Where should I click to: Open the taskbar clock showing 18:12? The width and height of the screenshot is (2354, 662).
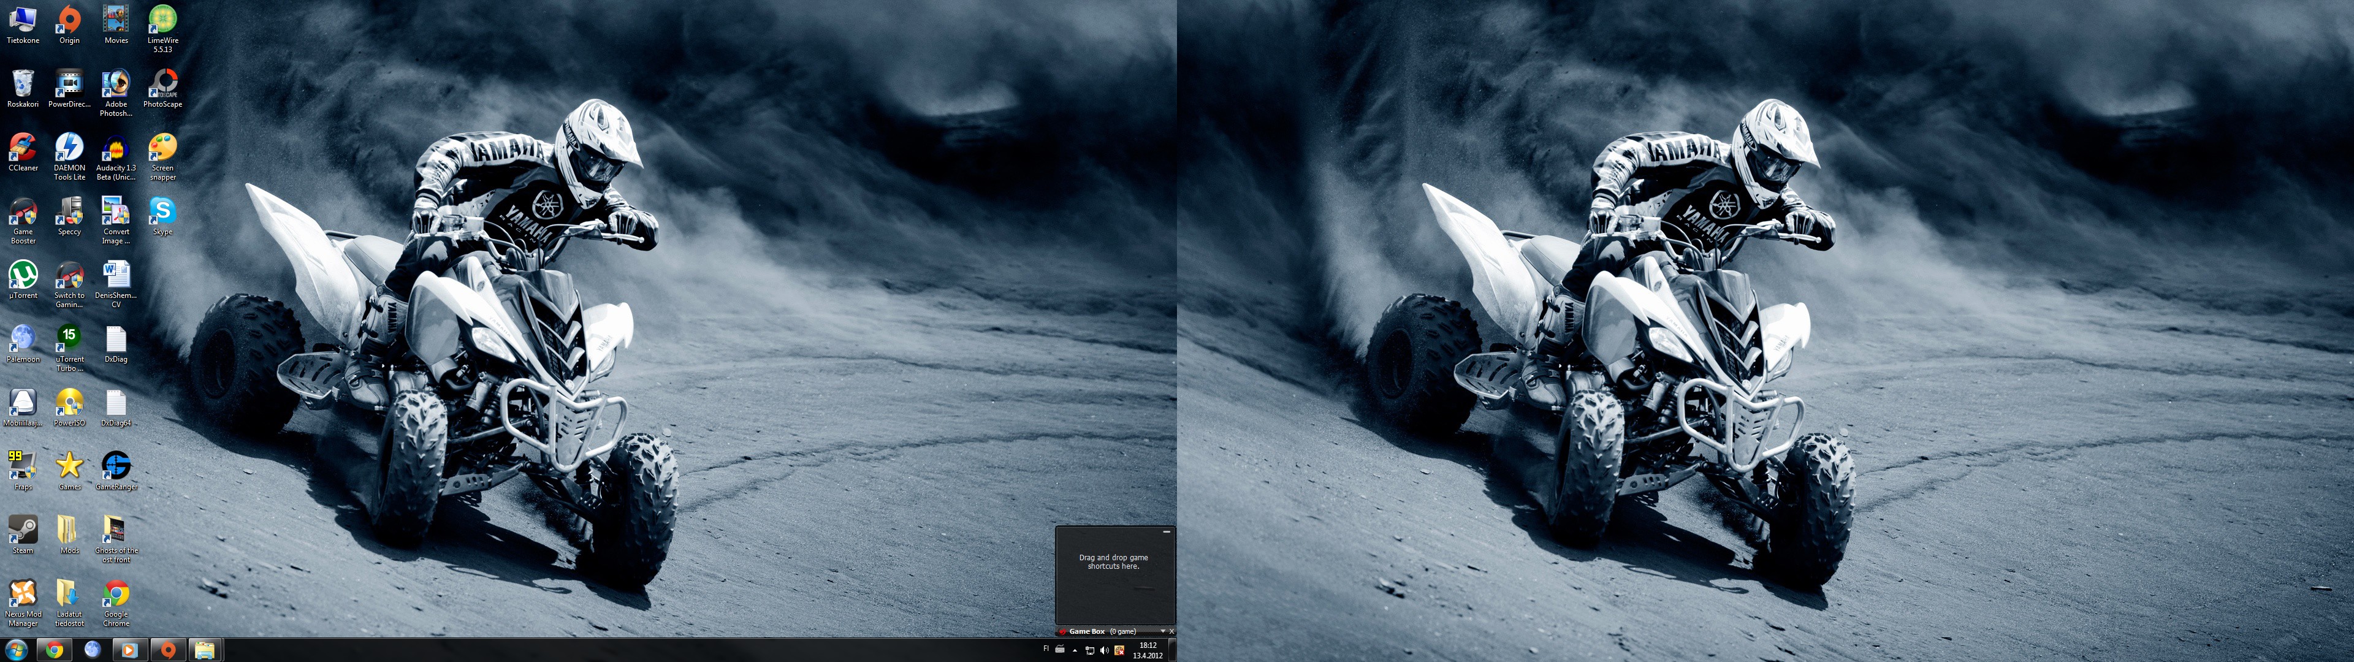pyautogui.click(x=1148, y=650)
